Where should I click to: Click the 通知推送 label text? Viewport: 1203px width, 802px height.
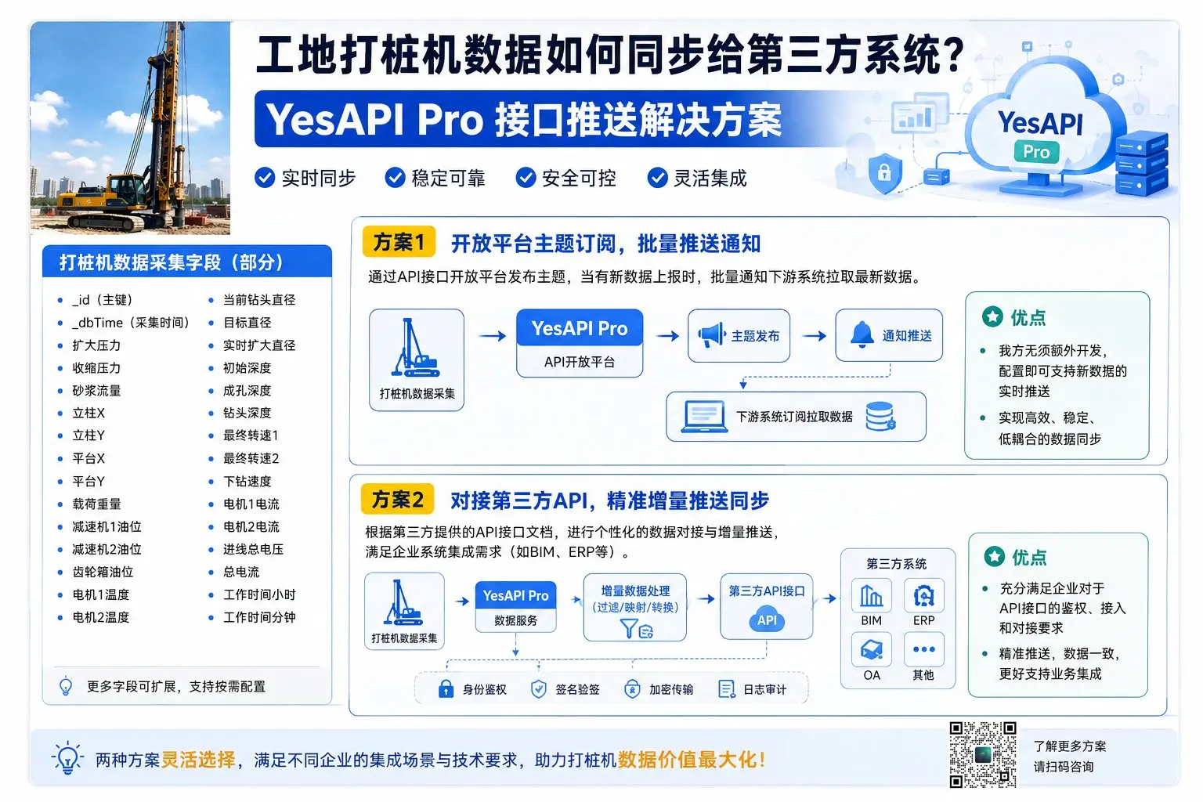pos(907,336)
